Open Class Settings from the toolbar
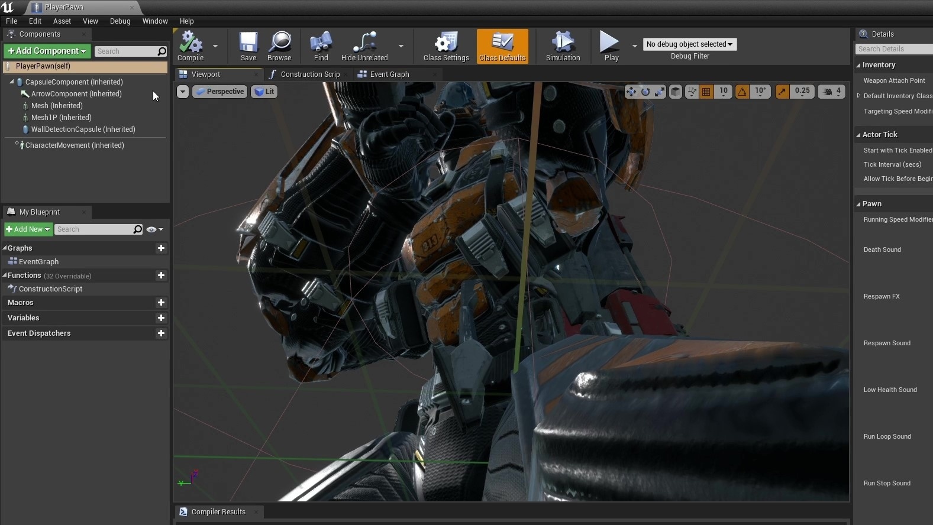The height and width of the screenshot is (525, 933). [446, 46]
